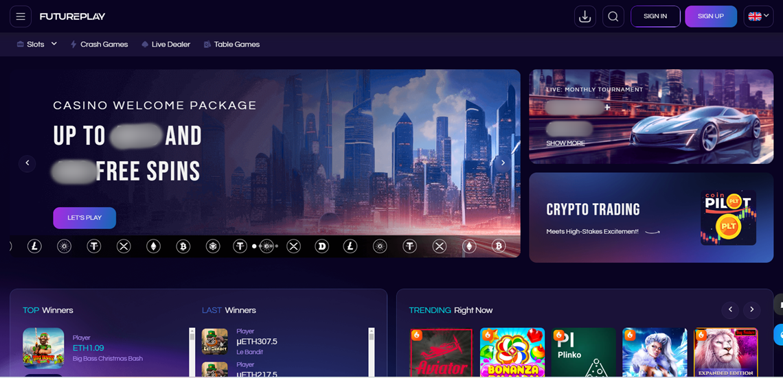Viewport: 783px width, 378px height.
Task: Click the Table Games cards icon
Action: 207,45
